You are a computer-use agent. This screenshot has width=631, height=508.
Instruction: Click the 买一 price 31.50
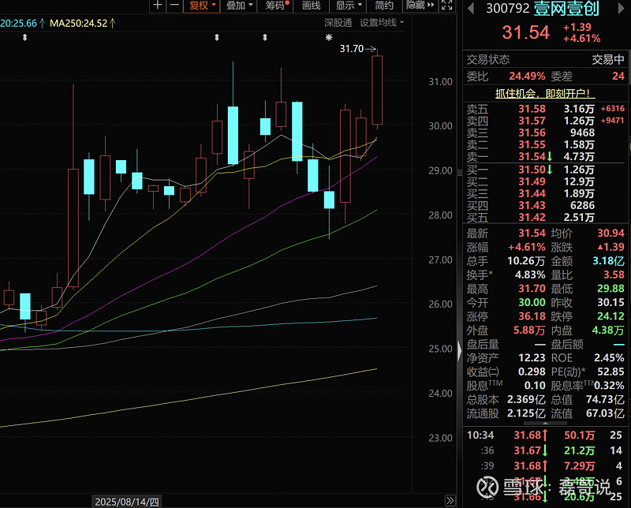532,170
